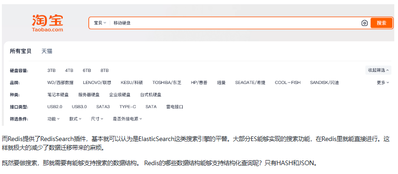Filter by 6TB capacity
Screen dimensions: 398x174
(87, 71)
